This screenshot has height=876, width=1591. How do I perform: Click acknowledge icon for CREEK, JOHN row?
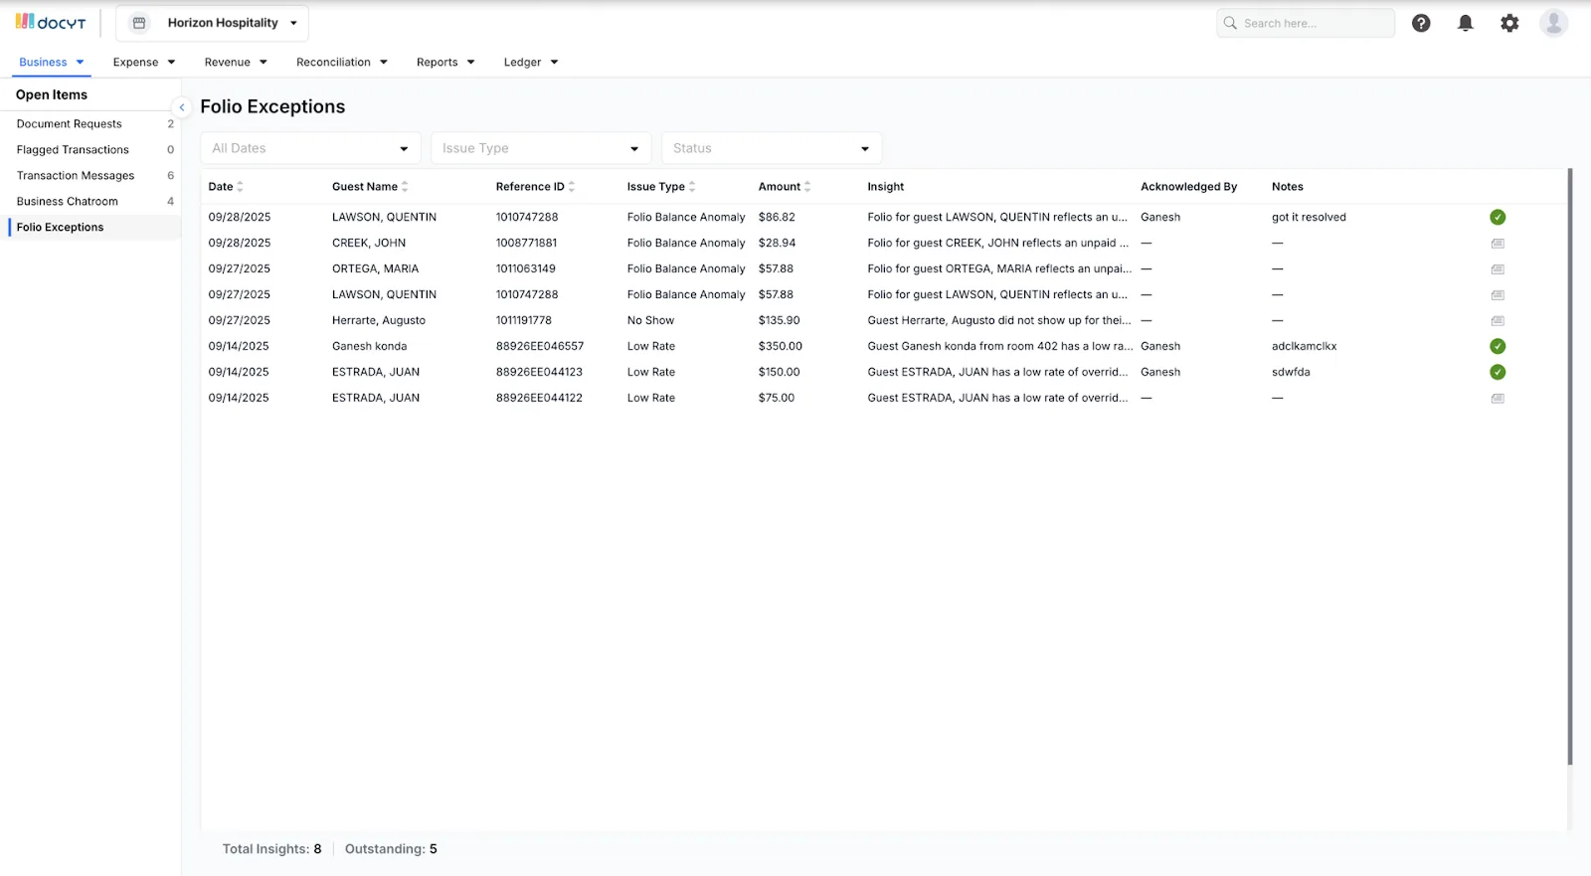(1498, 243)
